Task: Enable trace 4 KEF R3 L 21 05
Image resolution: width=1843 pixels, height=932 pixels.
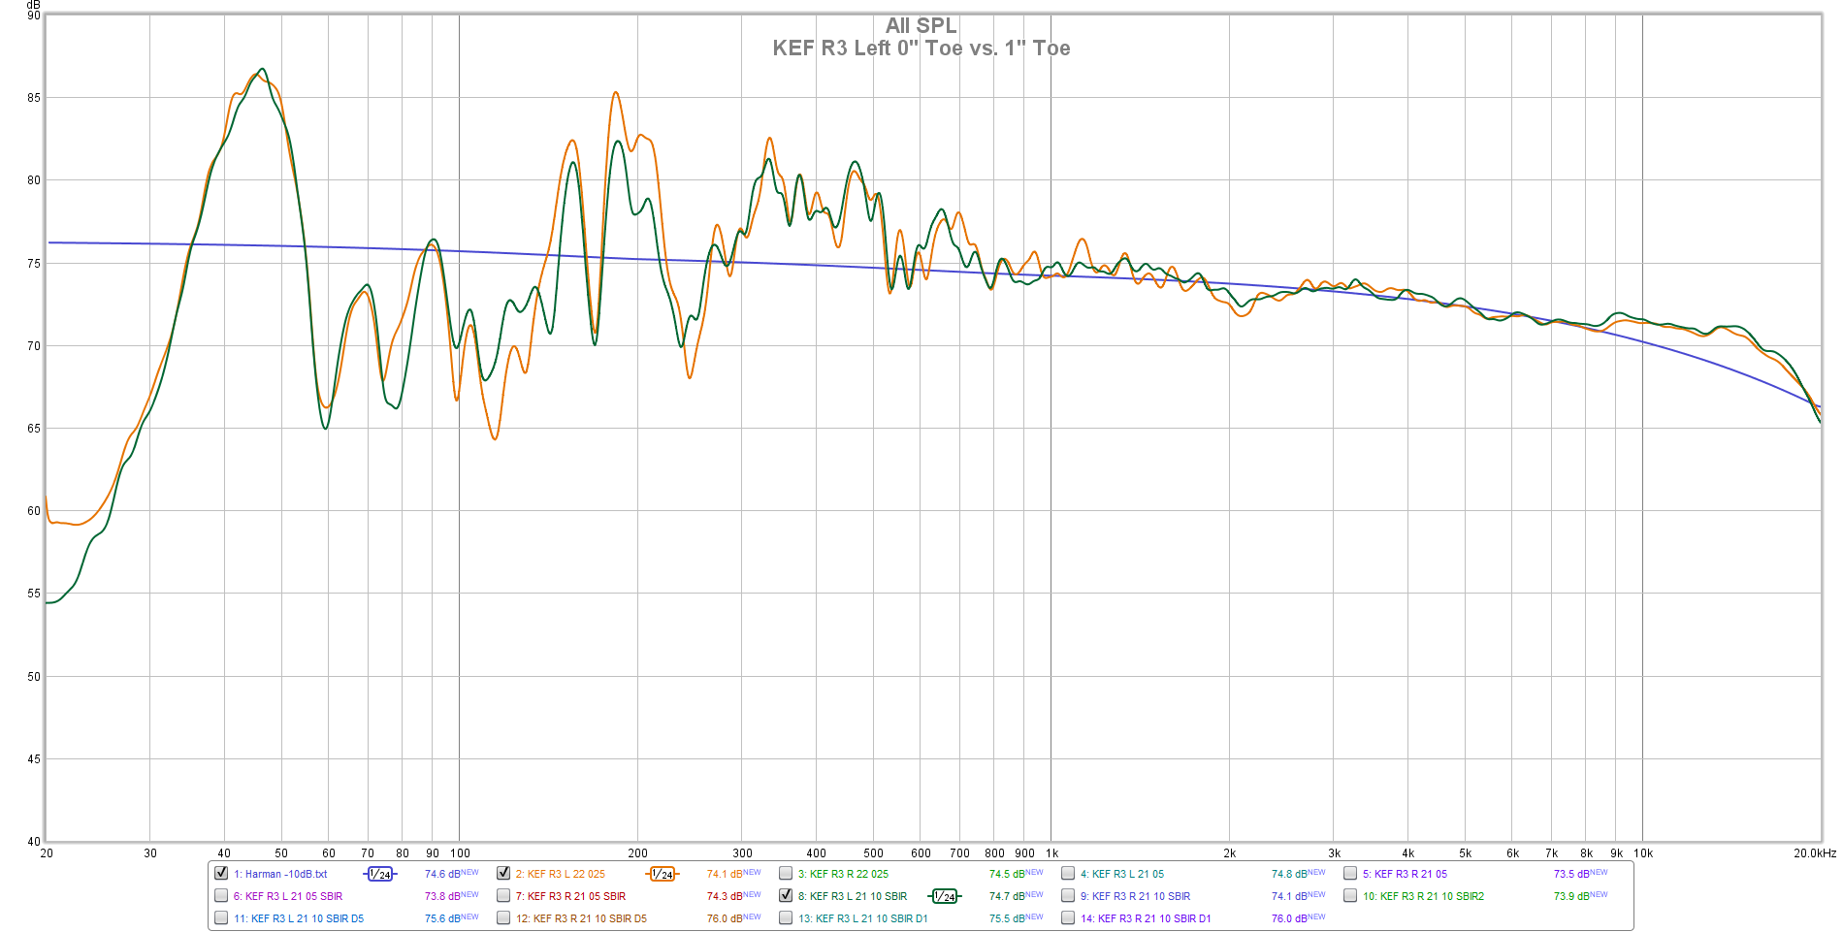Action: coord(1068,873)
